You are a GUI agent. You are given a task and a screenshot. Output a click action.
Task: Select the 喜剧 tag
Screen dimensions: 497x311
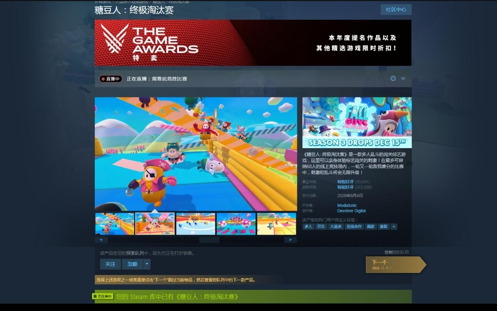pos(383,227)
